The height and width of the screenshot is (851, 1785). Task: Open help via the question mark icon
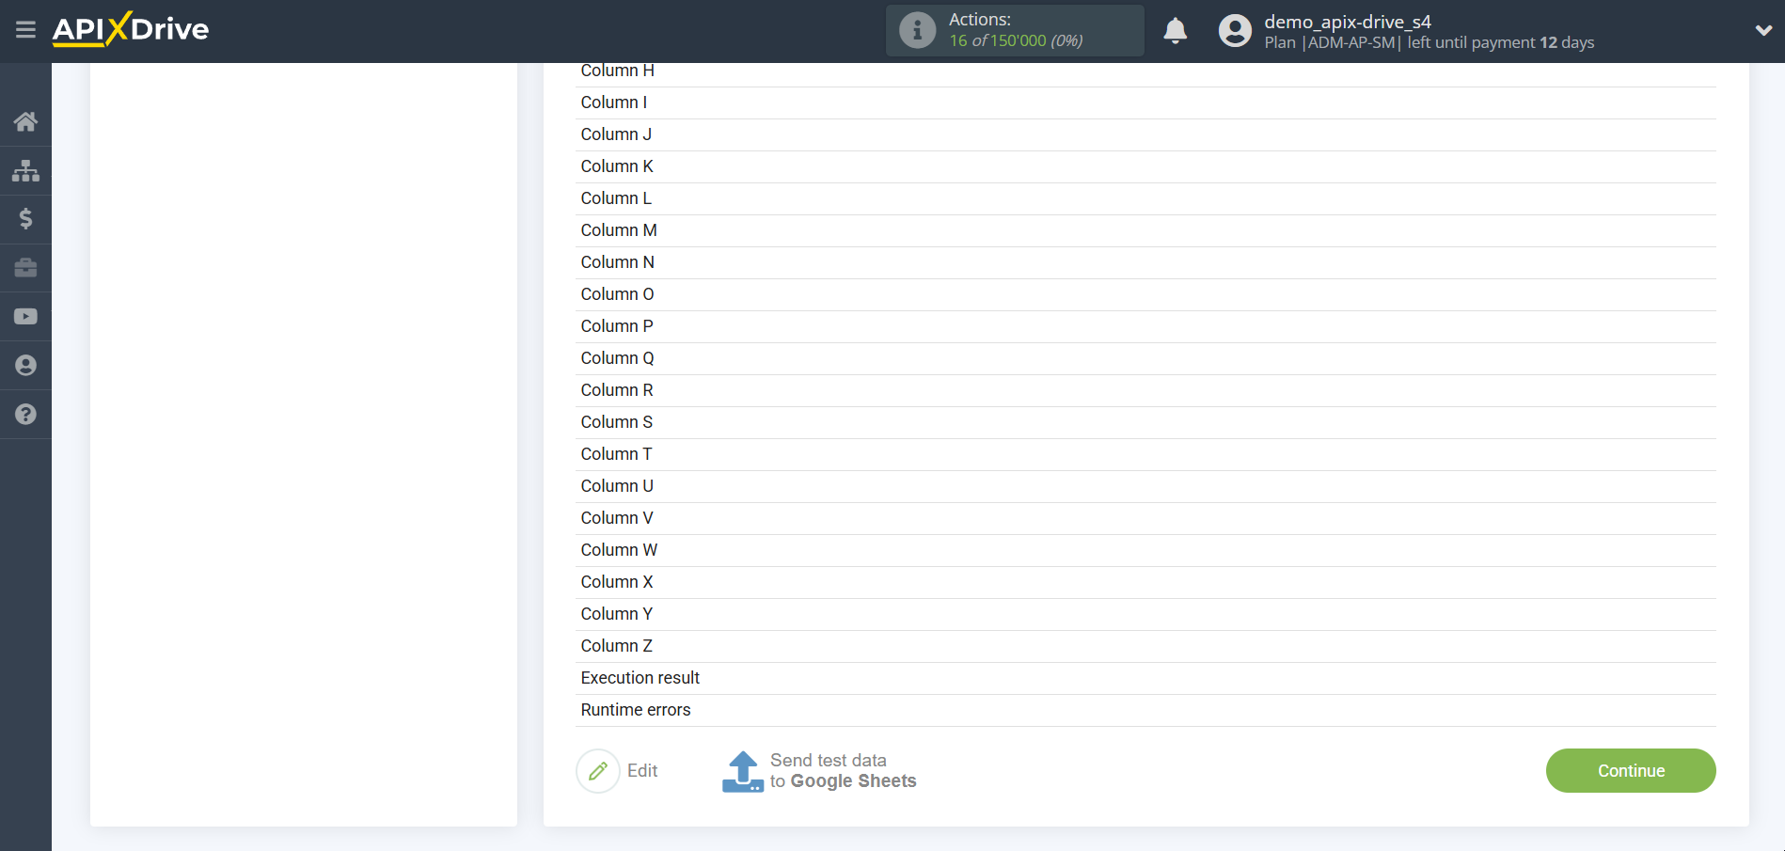click(25, 415)
